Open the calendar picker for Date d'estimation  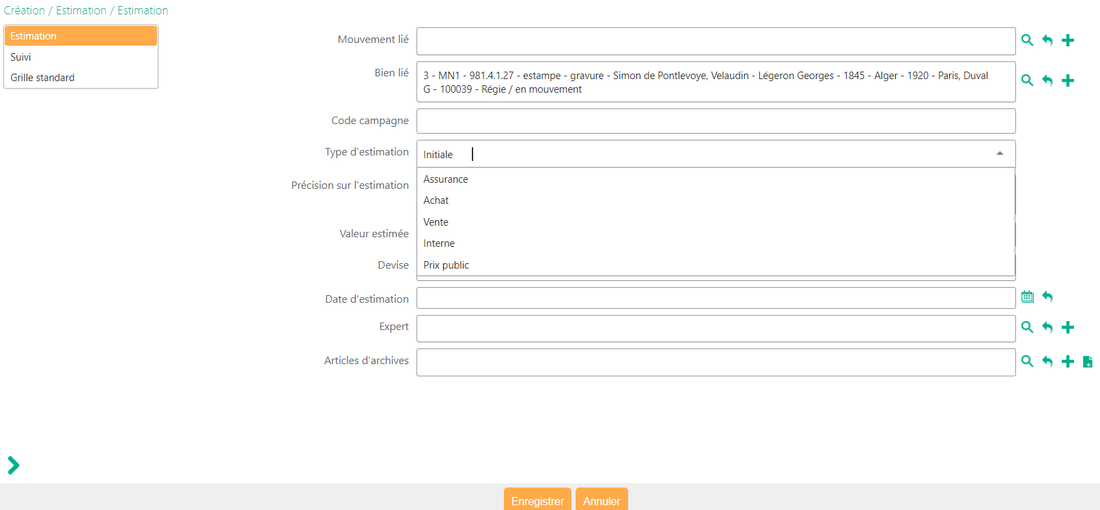click(x=1027, y=297)
